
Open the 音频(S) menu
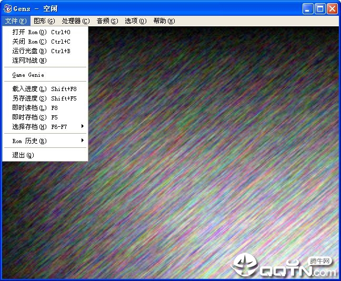point(107,21)
